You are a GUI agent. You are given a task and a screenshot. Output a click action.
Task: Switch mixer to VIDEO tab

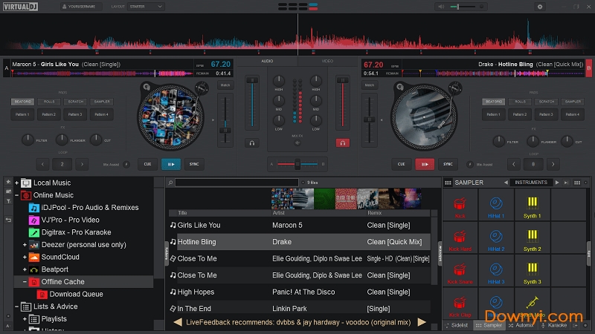click(x=327, y=61)
